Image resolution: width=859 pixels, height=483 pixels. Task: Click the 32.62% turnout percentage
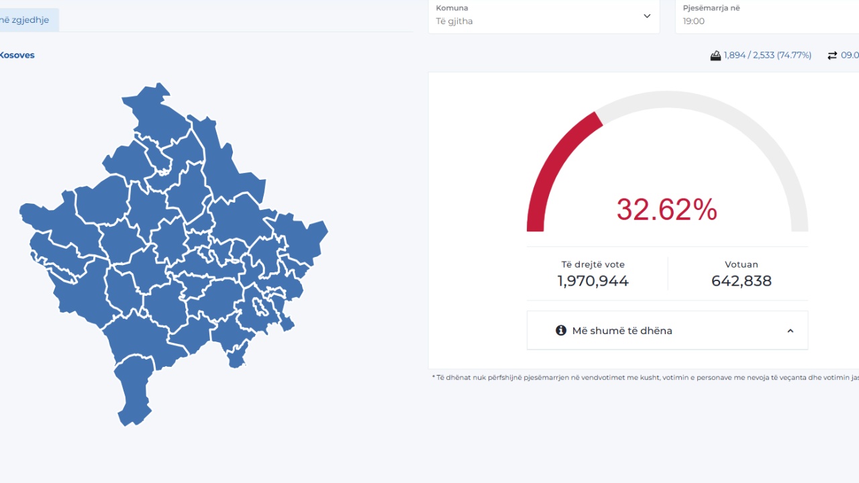tap(666, 209)
